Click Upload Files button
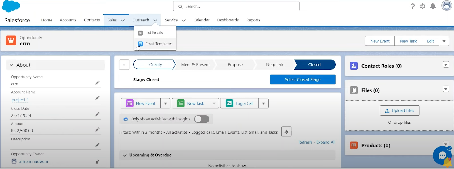 pyautogui.click(x=400, y=110)
